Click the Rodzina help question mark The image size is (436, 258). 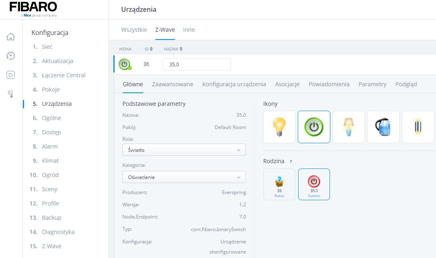[291, 162]
